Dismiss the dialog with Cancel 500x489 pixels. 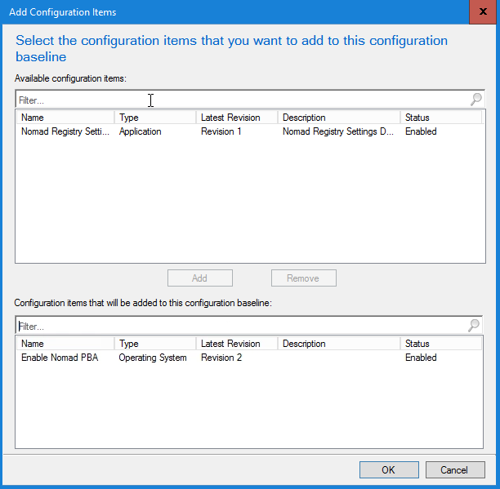455,469
